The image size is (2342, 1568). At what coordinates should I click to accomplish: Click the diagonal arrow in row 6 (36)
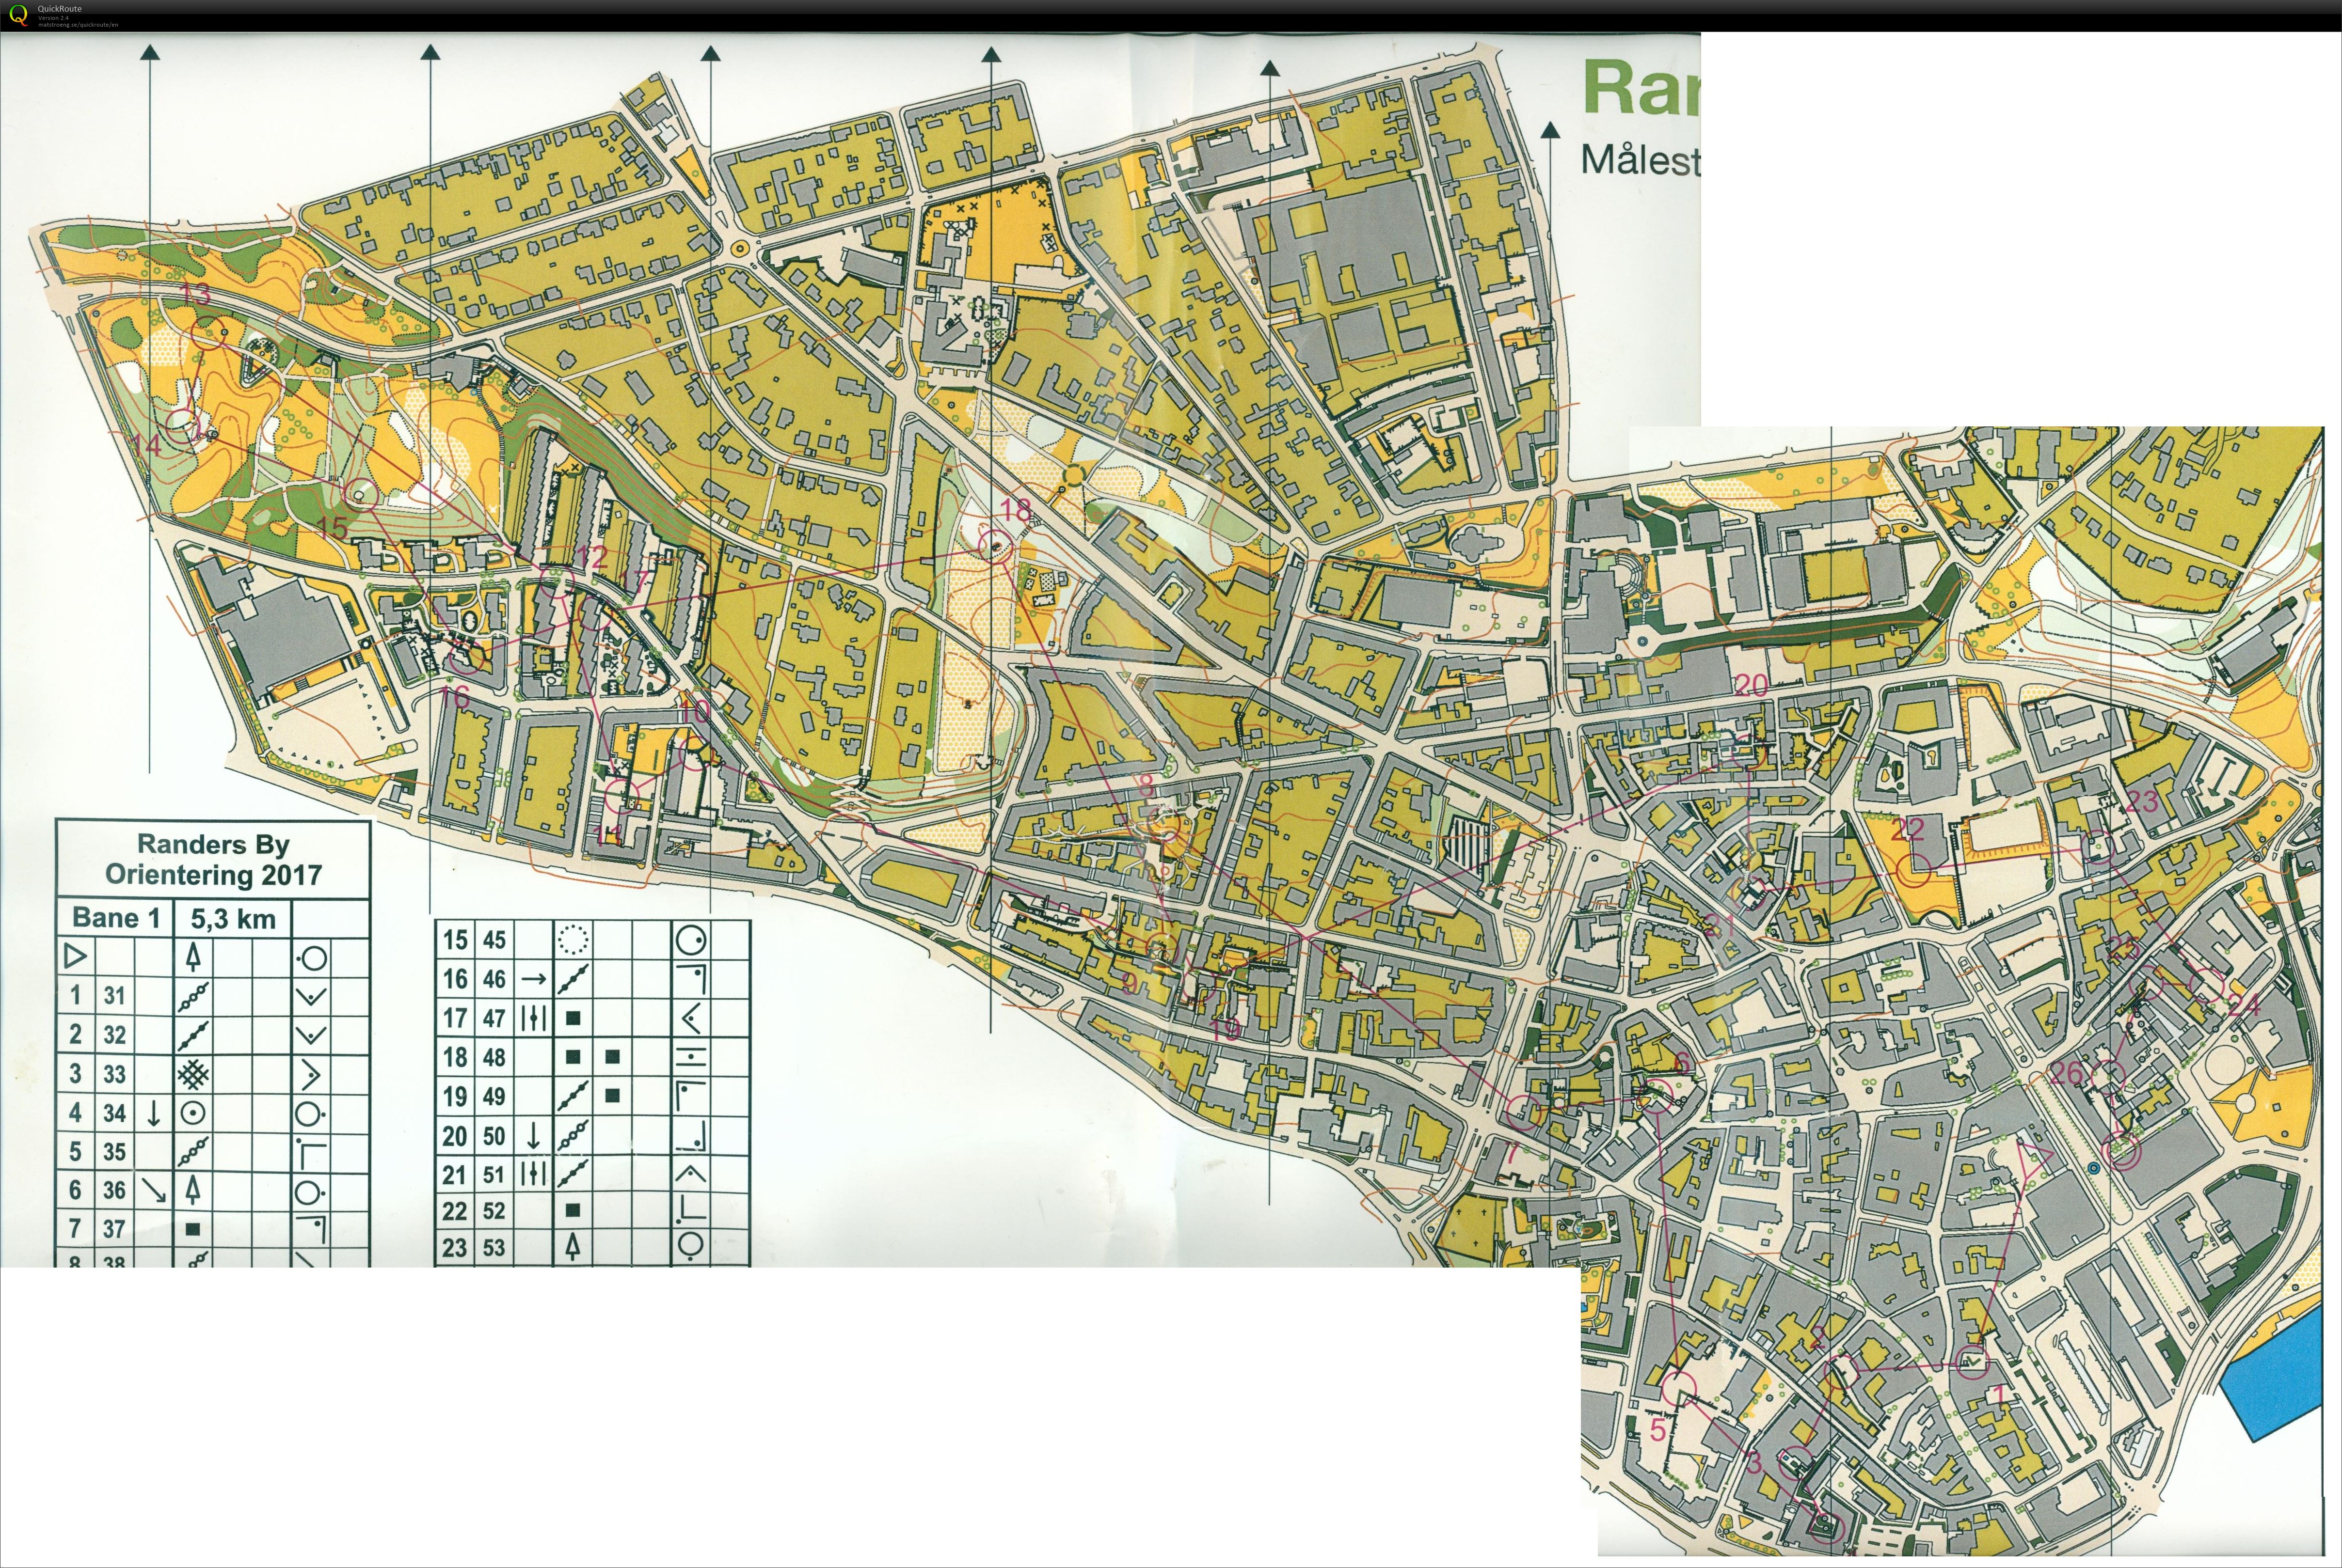(x=153, y=1190)
